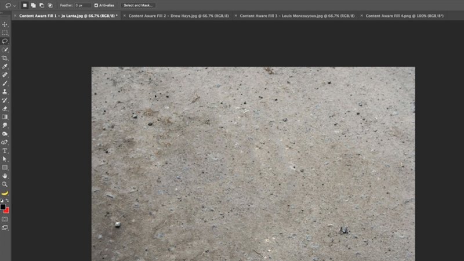
Task: Select the Rectangle shape tool
Action: (x=5, y=168)
